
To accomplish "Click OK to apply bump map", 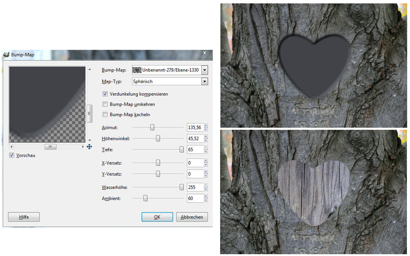I will pyautogui.click(x=157, y=217).
